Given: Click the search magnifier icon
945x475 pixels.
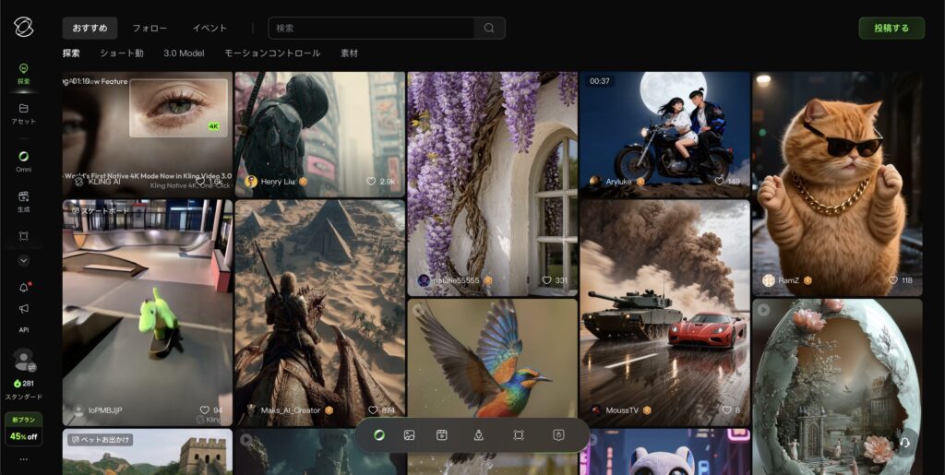Looking at the screenshot, I should pos(489,28).
